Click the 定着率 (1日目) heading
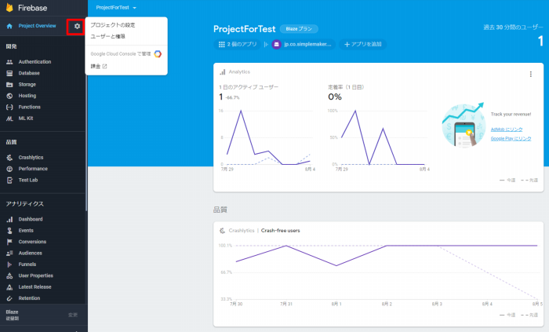The width and height of the screenshot is (549, 332). tap(346, 87)
